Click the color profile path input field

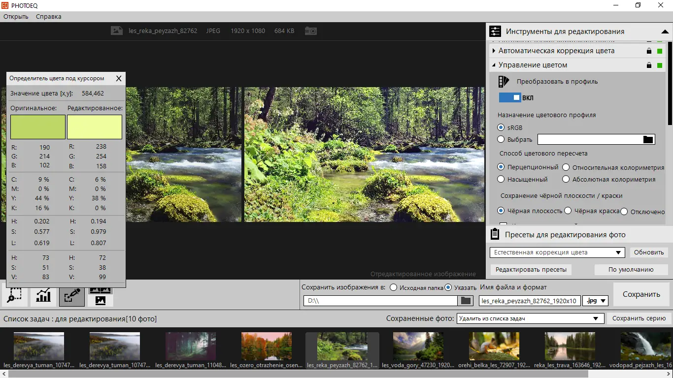pyautogui.click(x=590, y=139)
